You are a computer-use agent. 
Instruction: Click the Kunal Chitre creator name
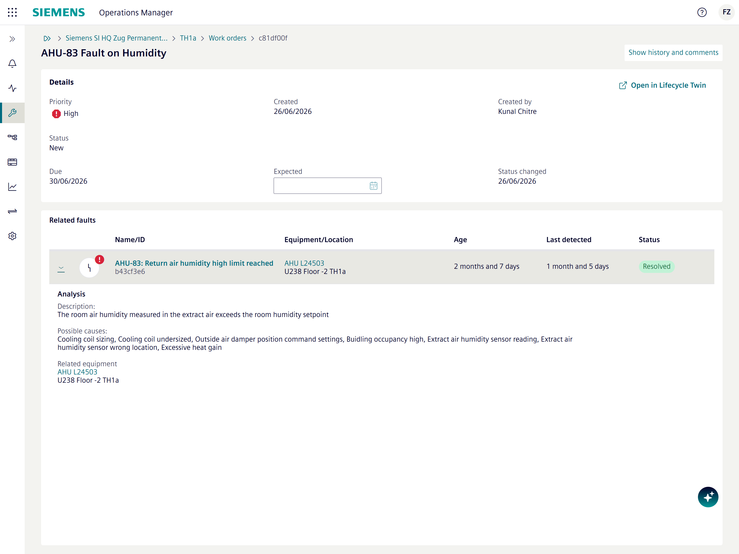pyautogui.click(x=517, y=112)
